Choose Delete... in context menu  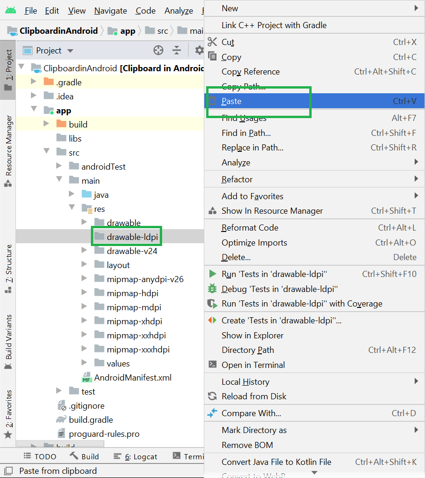pyautogui.click(x=314, y=257)
